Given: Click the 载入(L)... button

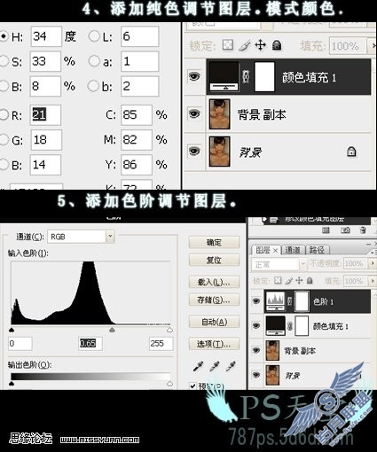Looking at the screenshot, I should [x=214, y=282].
